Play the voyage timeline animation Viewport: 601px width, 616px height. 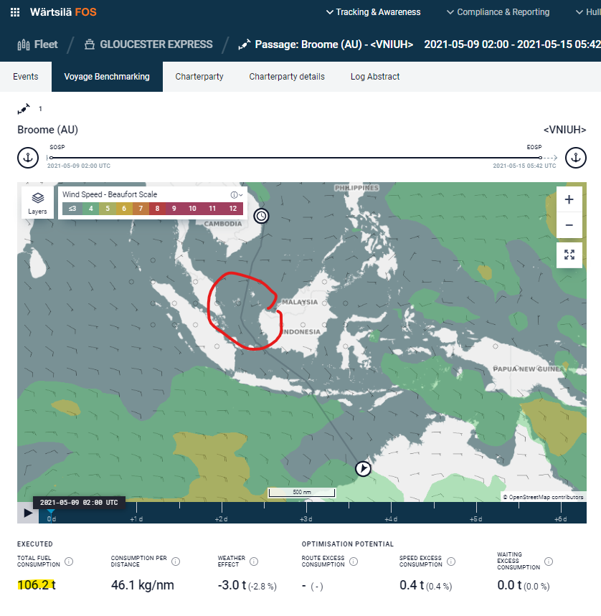click(28, 513)
